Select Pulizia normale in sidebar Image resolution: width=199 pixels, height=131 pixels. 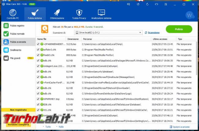pos(18,34)
